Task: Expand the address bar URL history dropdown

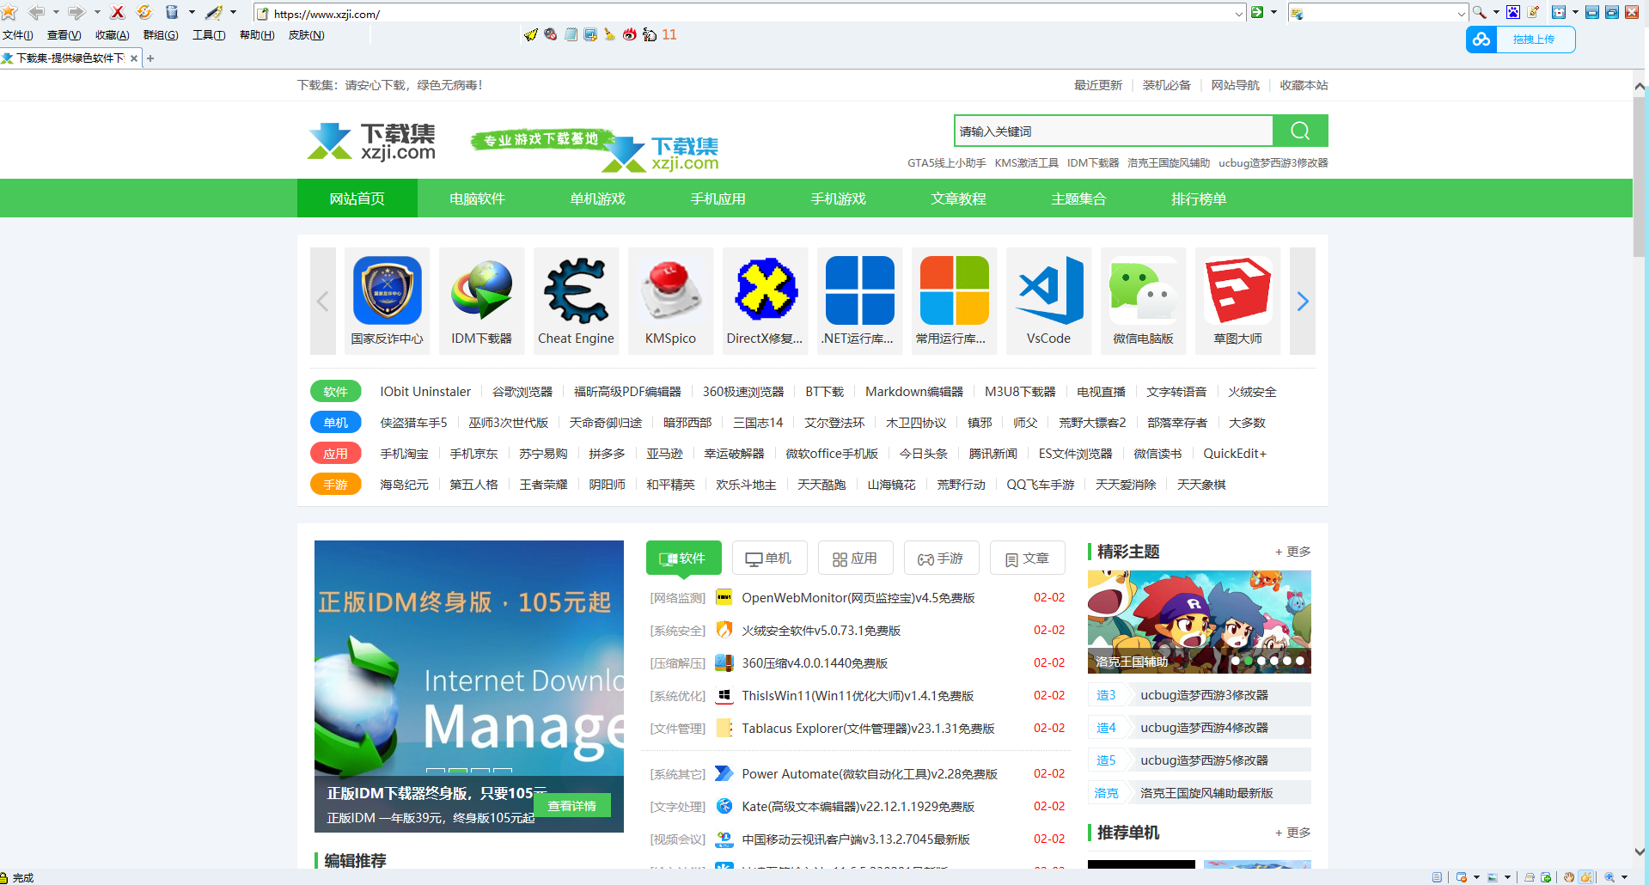Action: click(1238, 13)
